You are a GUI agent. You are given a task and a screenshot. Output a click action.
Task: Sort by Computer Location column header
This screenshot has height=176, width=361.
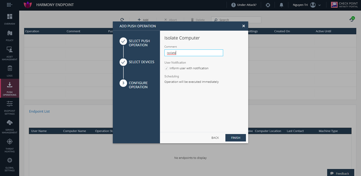click(x=268, y=131)
